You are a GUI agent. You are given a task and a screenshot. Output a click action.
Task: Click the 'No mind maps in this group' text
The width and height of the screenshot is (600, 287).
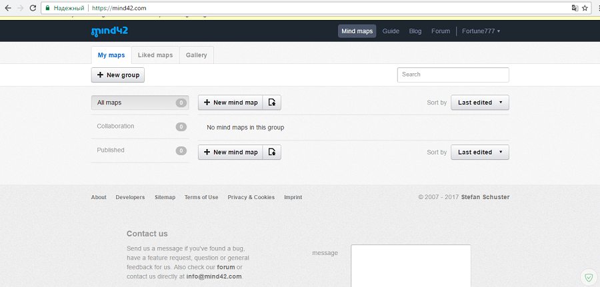pyautogui.click(x=245, y=127)
